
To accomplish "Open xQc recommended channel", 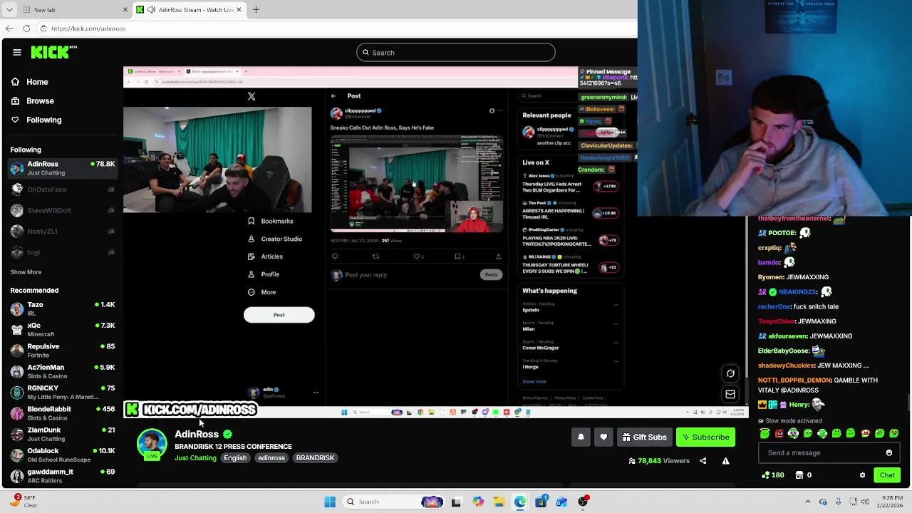I will [x=62, y=330].
